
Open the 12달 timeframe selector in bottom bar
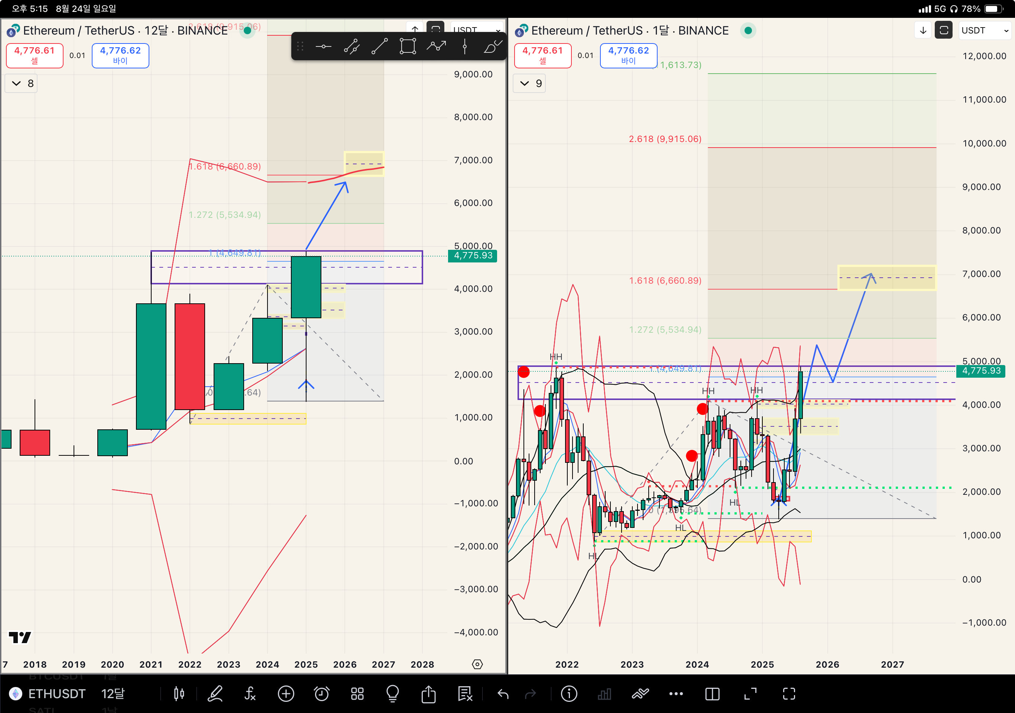pyautogui.click(x=113, y=694)
